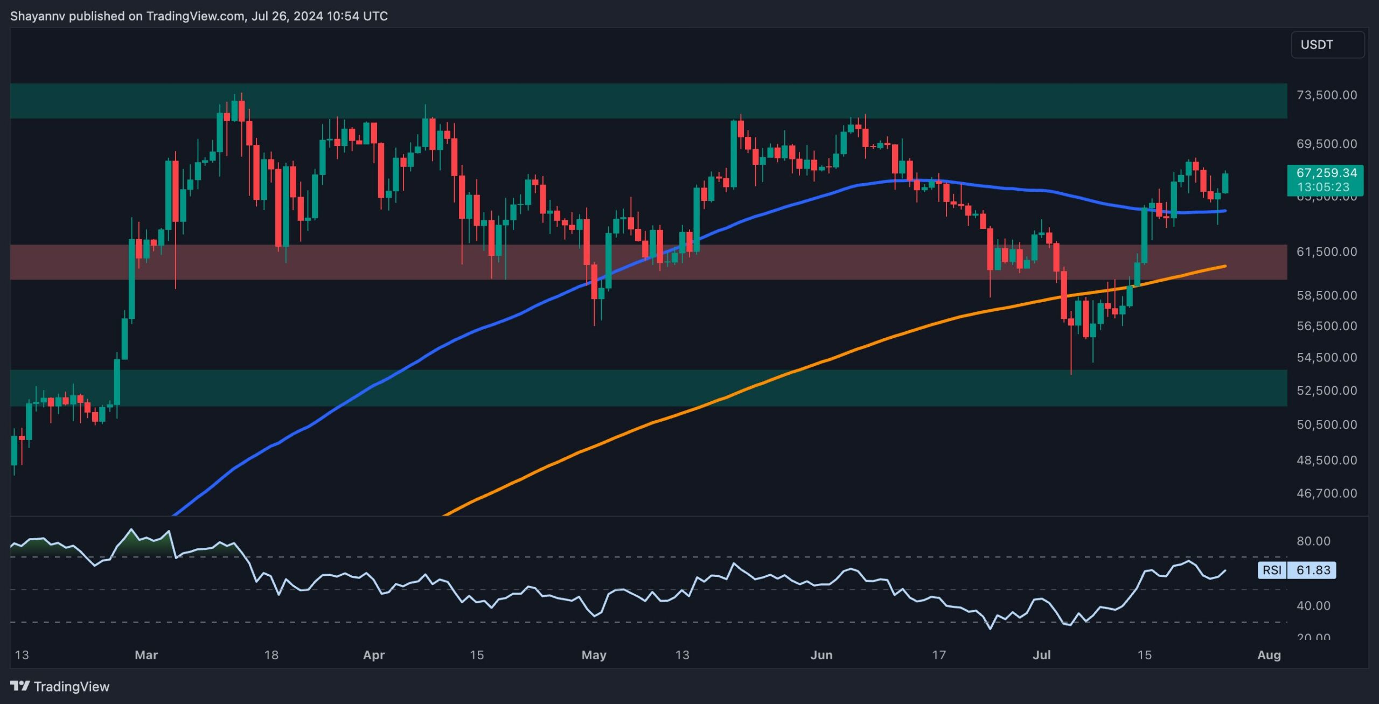Screen dimensions: 1379x704
Task: Click the upper green resistance zone
Action: pyautogui.click(x=649, y=101)
